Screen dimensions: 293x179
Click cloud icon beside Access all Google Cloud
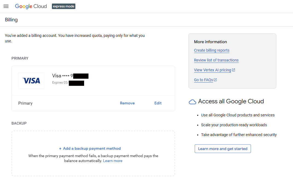coord(193,102)
